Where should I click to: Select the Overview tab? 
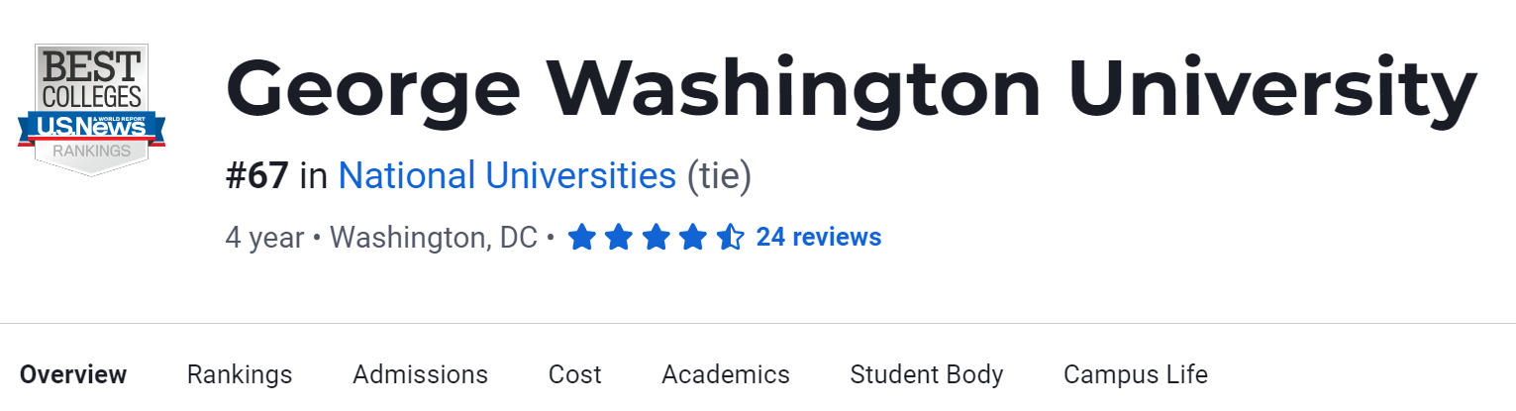pos(73,374)
